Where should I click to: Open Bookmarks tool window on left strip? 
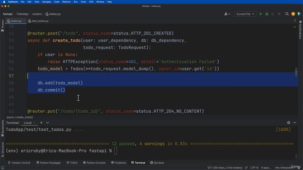pos(2,128)
